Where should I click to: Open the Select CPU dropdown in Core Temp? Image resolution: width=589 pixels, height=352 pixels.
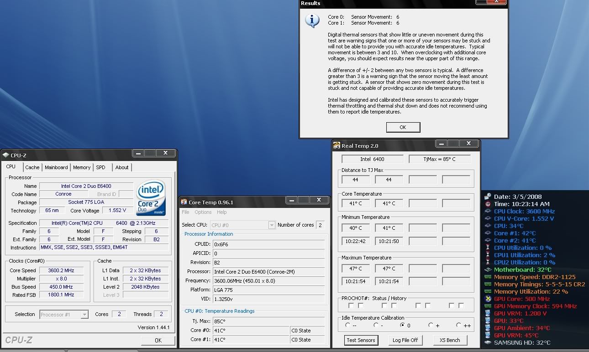point(242,225)
